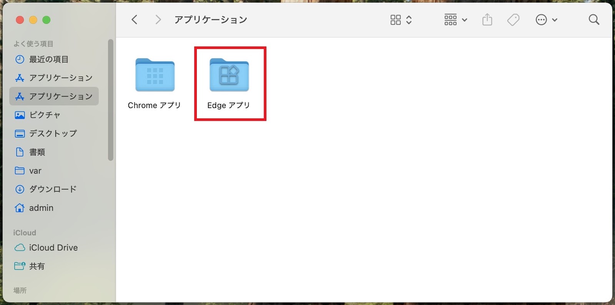Open the Chrome アプリ folder icon

155,75
